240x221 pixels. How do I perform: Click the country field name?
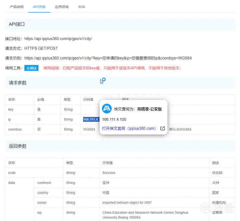pyautogui.click(x=43, y=193)
